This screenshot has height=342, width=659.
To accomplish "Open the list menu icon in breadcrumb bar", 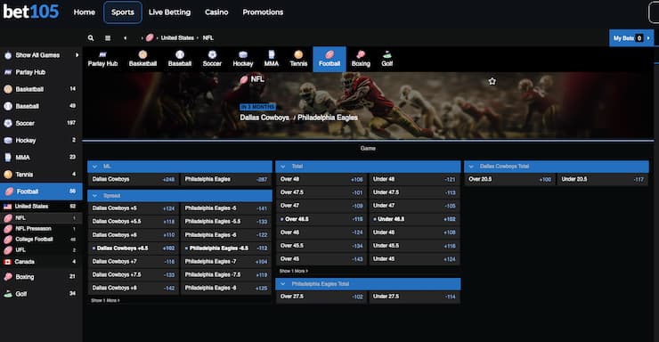I will click(108, 37).
